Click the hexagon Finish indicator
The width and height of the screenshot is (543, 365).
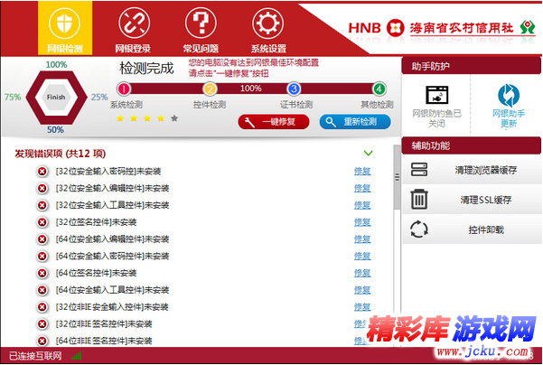point(56,97)
